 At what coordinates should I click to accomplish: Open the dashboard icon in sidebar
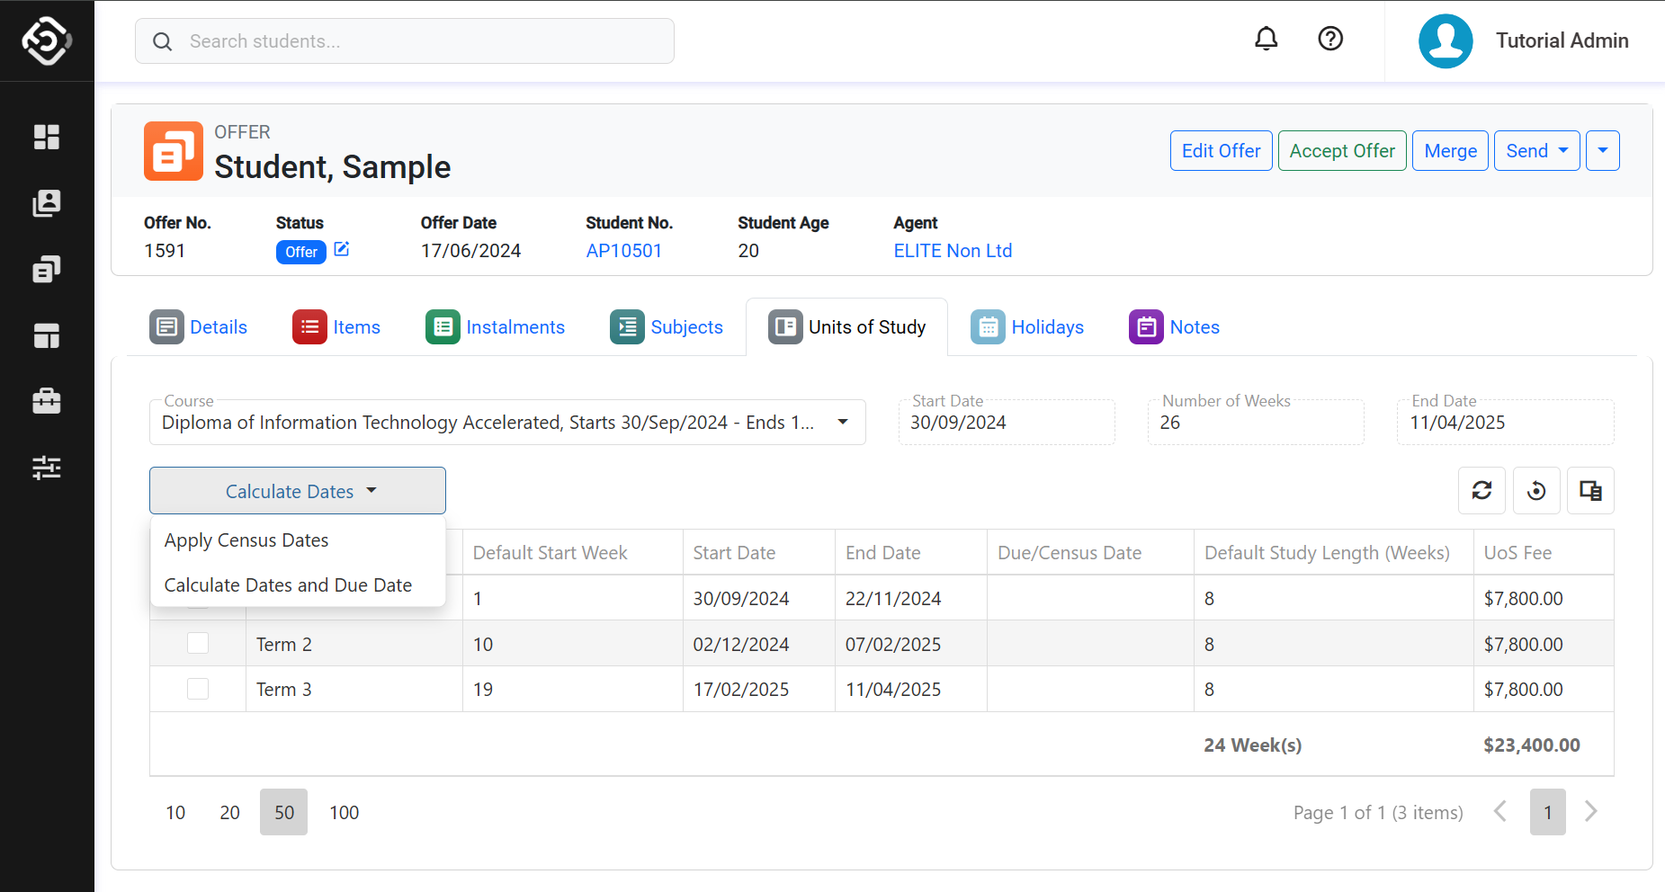47,137
